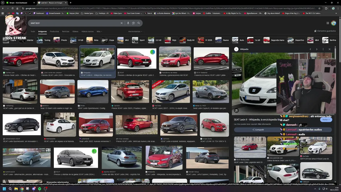The width and height of the screenshot is (341, 192).
Task: Click the Visitar button
Action: pos(326,120)
